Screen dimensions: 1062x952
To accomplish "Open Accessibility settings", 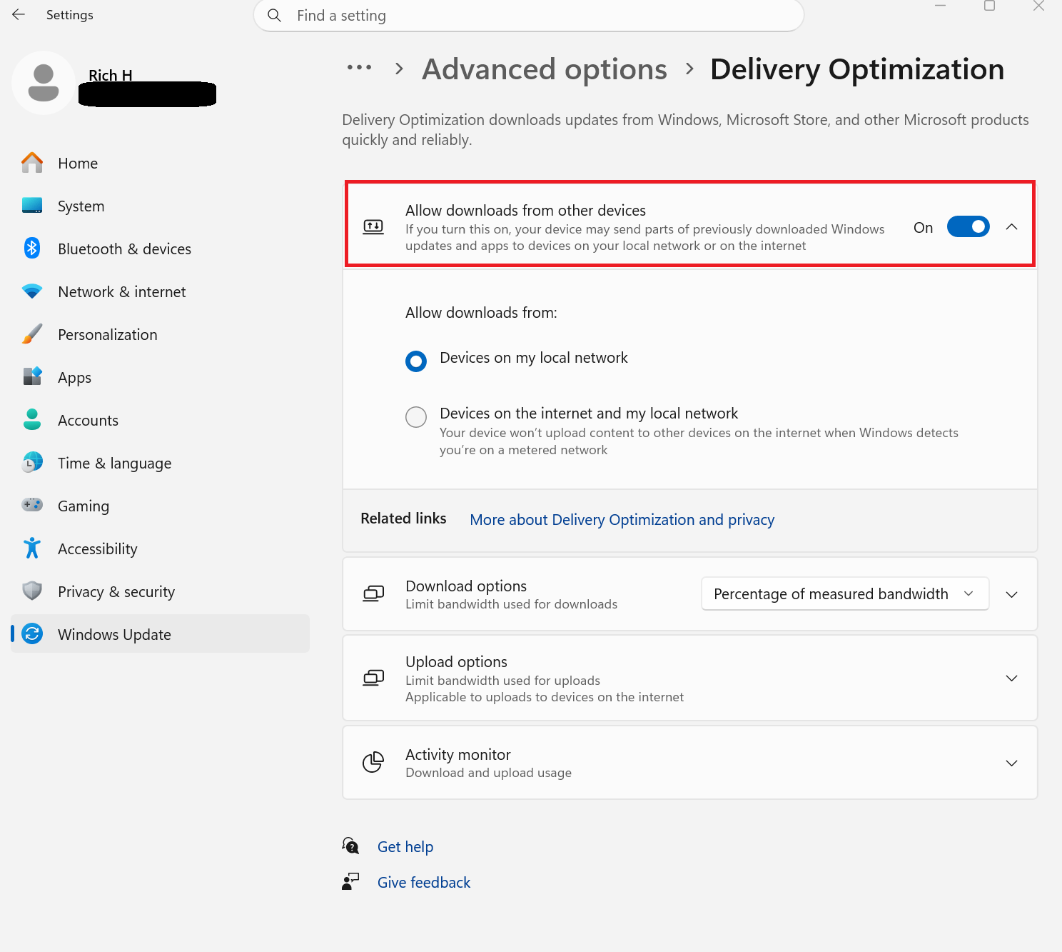I will coord(160,548).
